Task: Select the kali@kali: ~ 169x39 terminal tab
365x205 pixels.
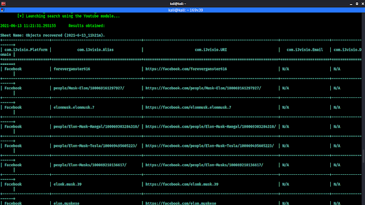Action: pos(185,10)
